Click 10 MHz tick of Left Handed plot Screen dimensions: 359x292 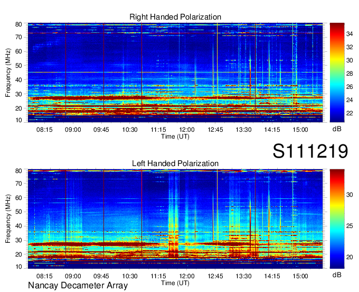point(18,267)
